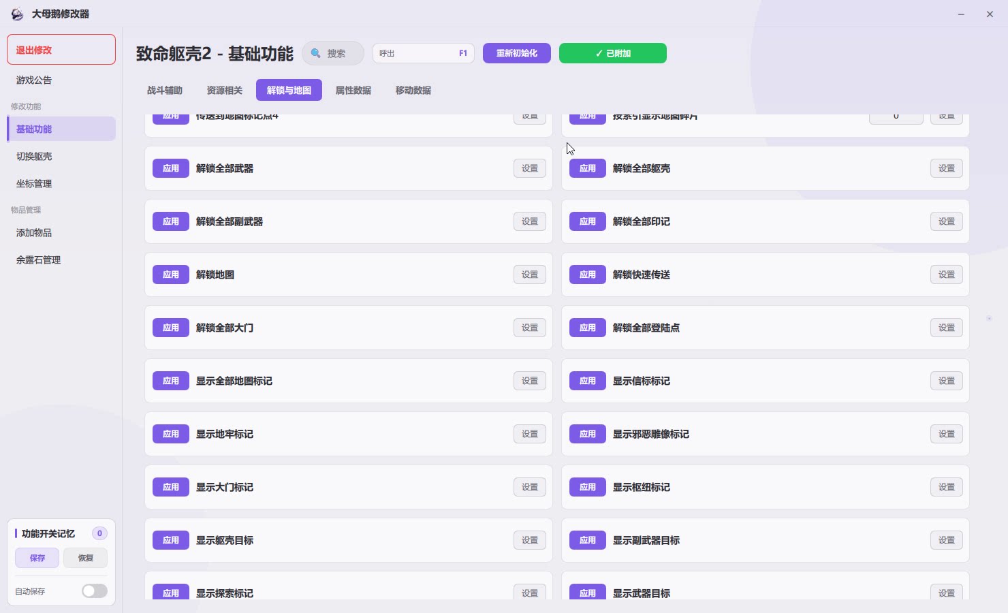Click the 重新初始化 button
Viewport: 1008px width, 613px height.
517,53
